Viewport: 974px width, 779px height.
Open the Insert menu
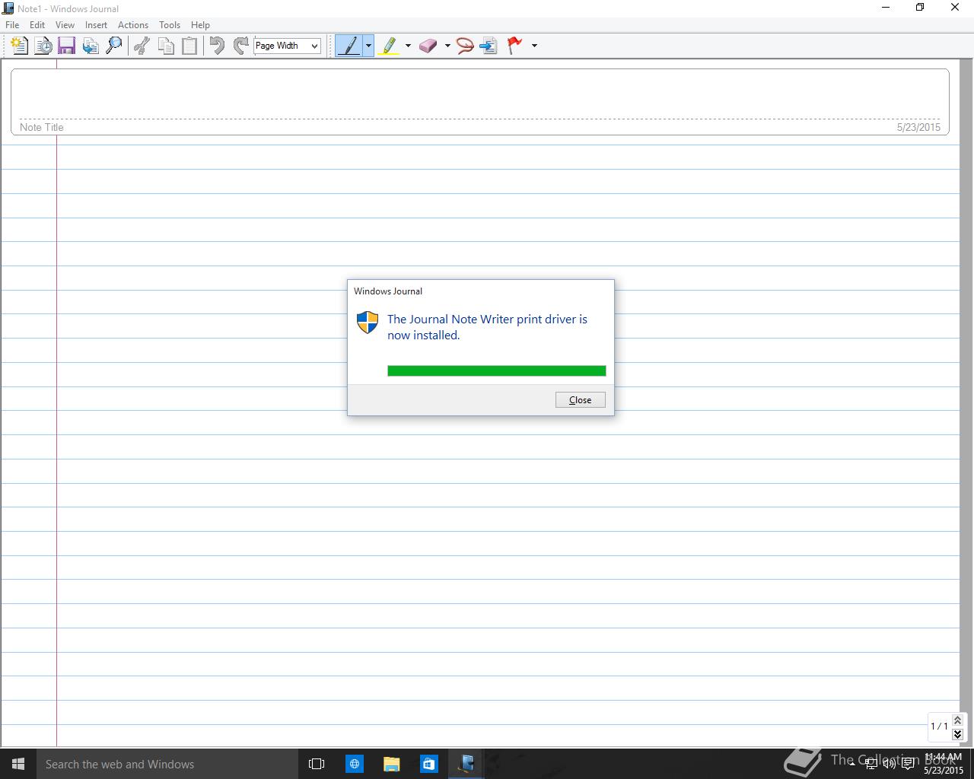[x=96, y=25]
